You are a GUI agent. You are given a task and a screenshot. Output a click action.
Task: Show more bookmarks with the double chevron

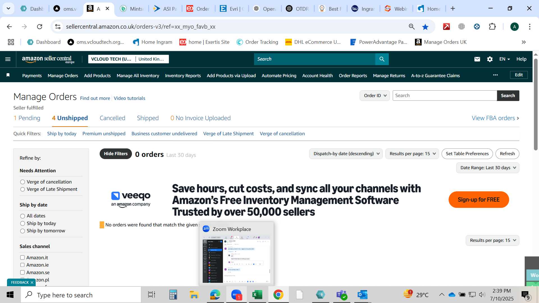(x=524, y=42)
